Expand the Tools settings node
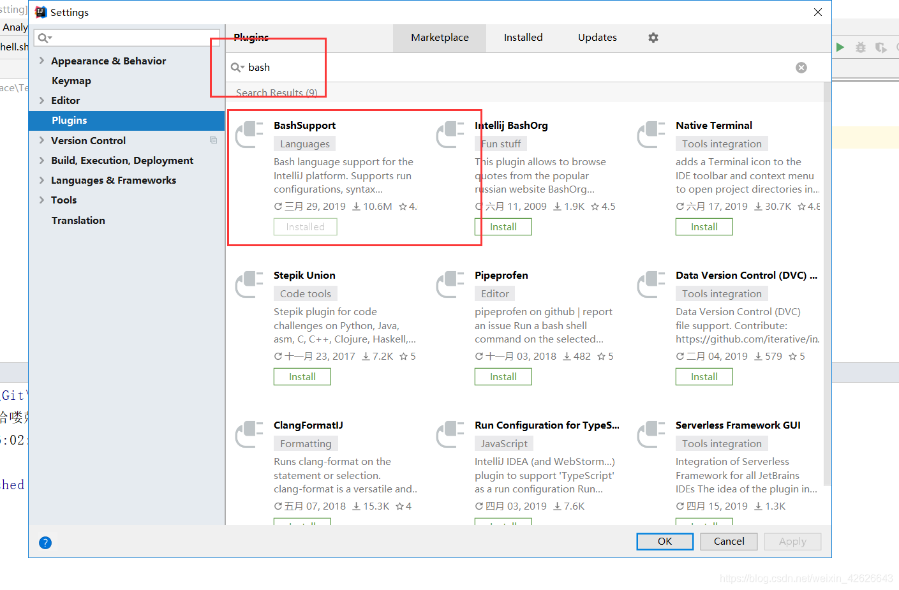 41,200
